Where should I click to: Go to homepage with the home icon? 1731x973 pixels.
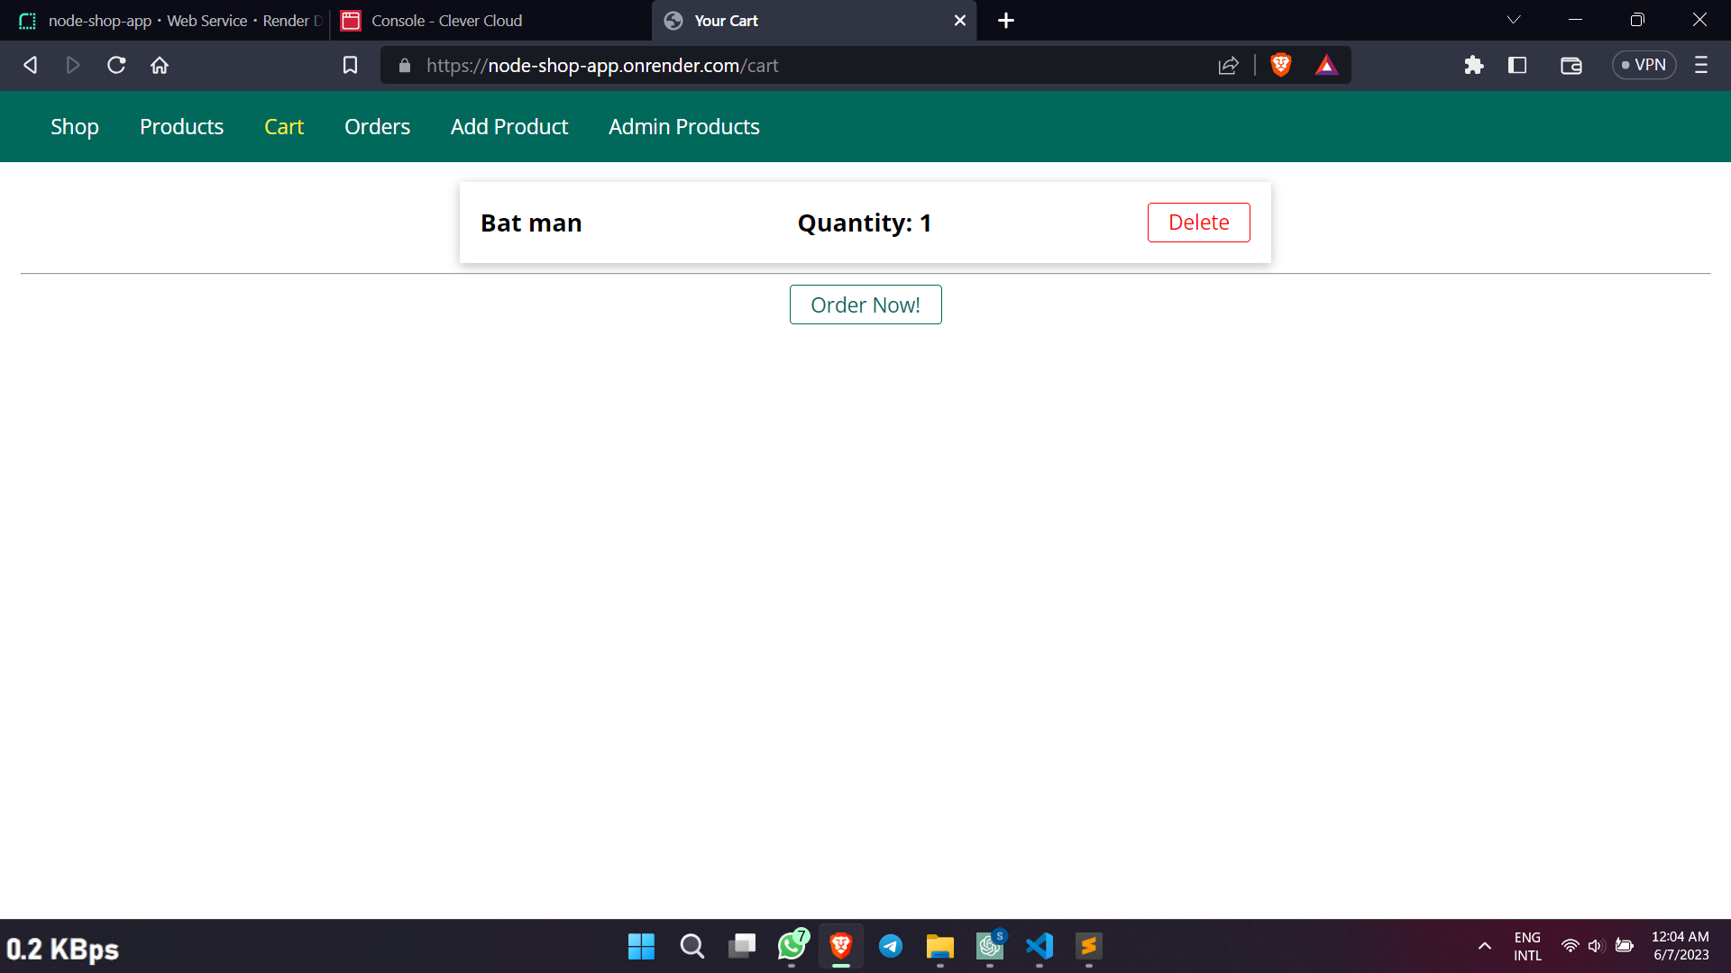coord(160,65)
